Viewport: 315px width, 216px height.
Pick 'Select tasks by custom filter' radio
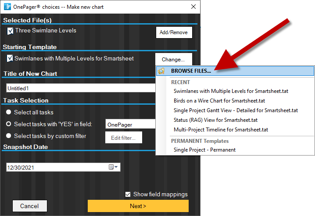click(x=9, y=136)
